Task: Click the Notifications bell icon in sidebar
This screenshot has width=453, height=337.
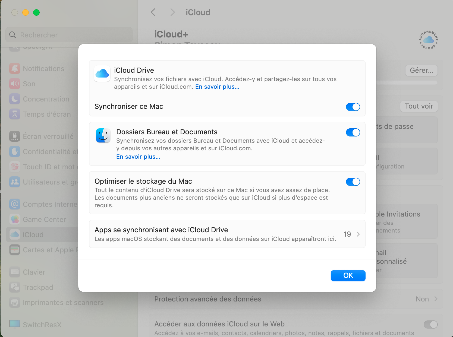Action: pyautogui.click(x=15, y=68)
